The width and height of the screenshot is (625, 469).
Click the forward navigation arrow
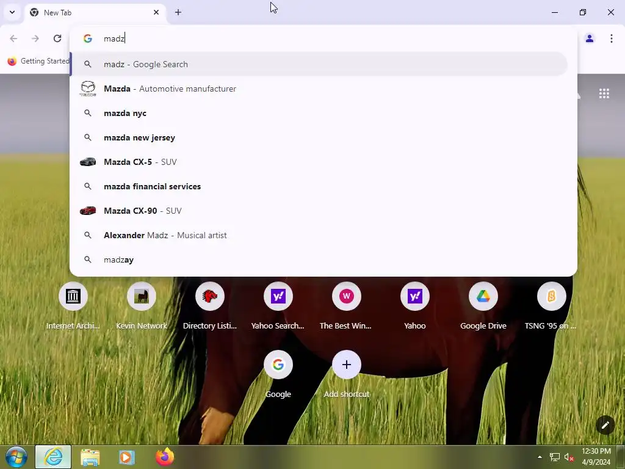[x=35, y=38]
